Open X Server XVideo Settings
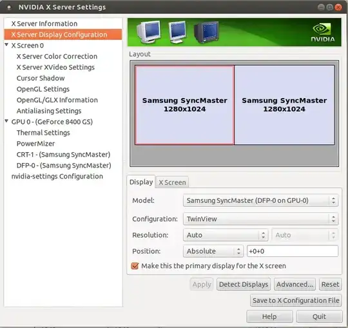 click(x=55, y=67)
